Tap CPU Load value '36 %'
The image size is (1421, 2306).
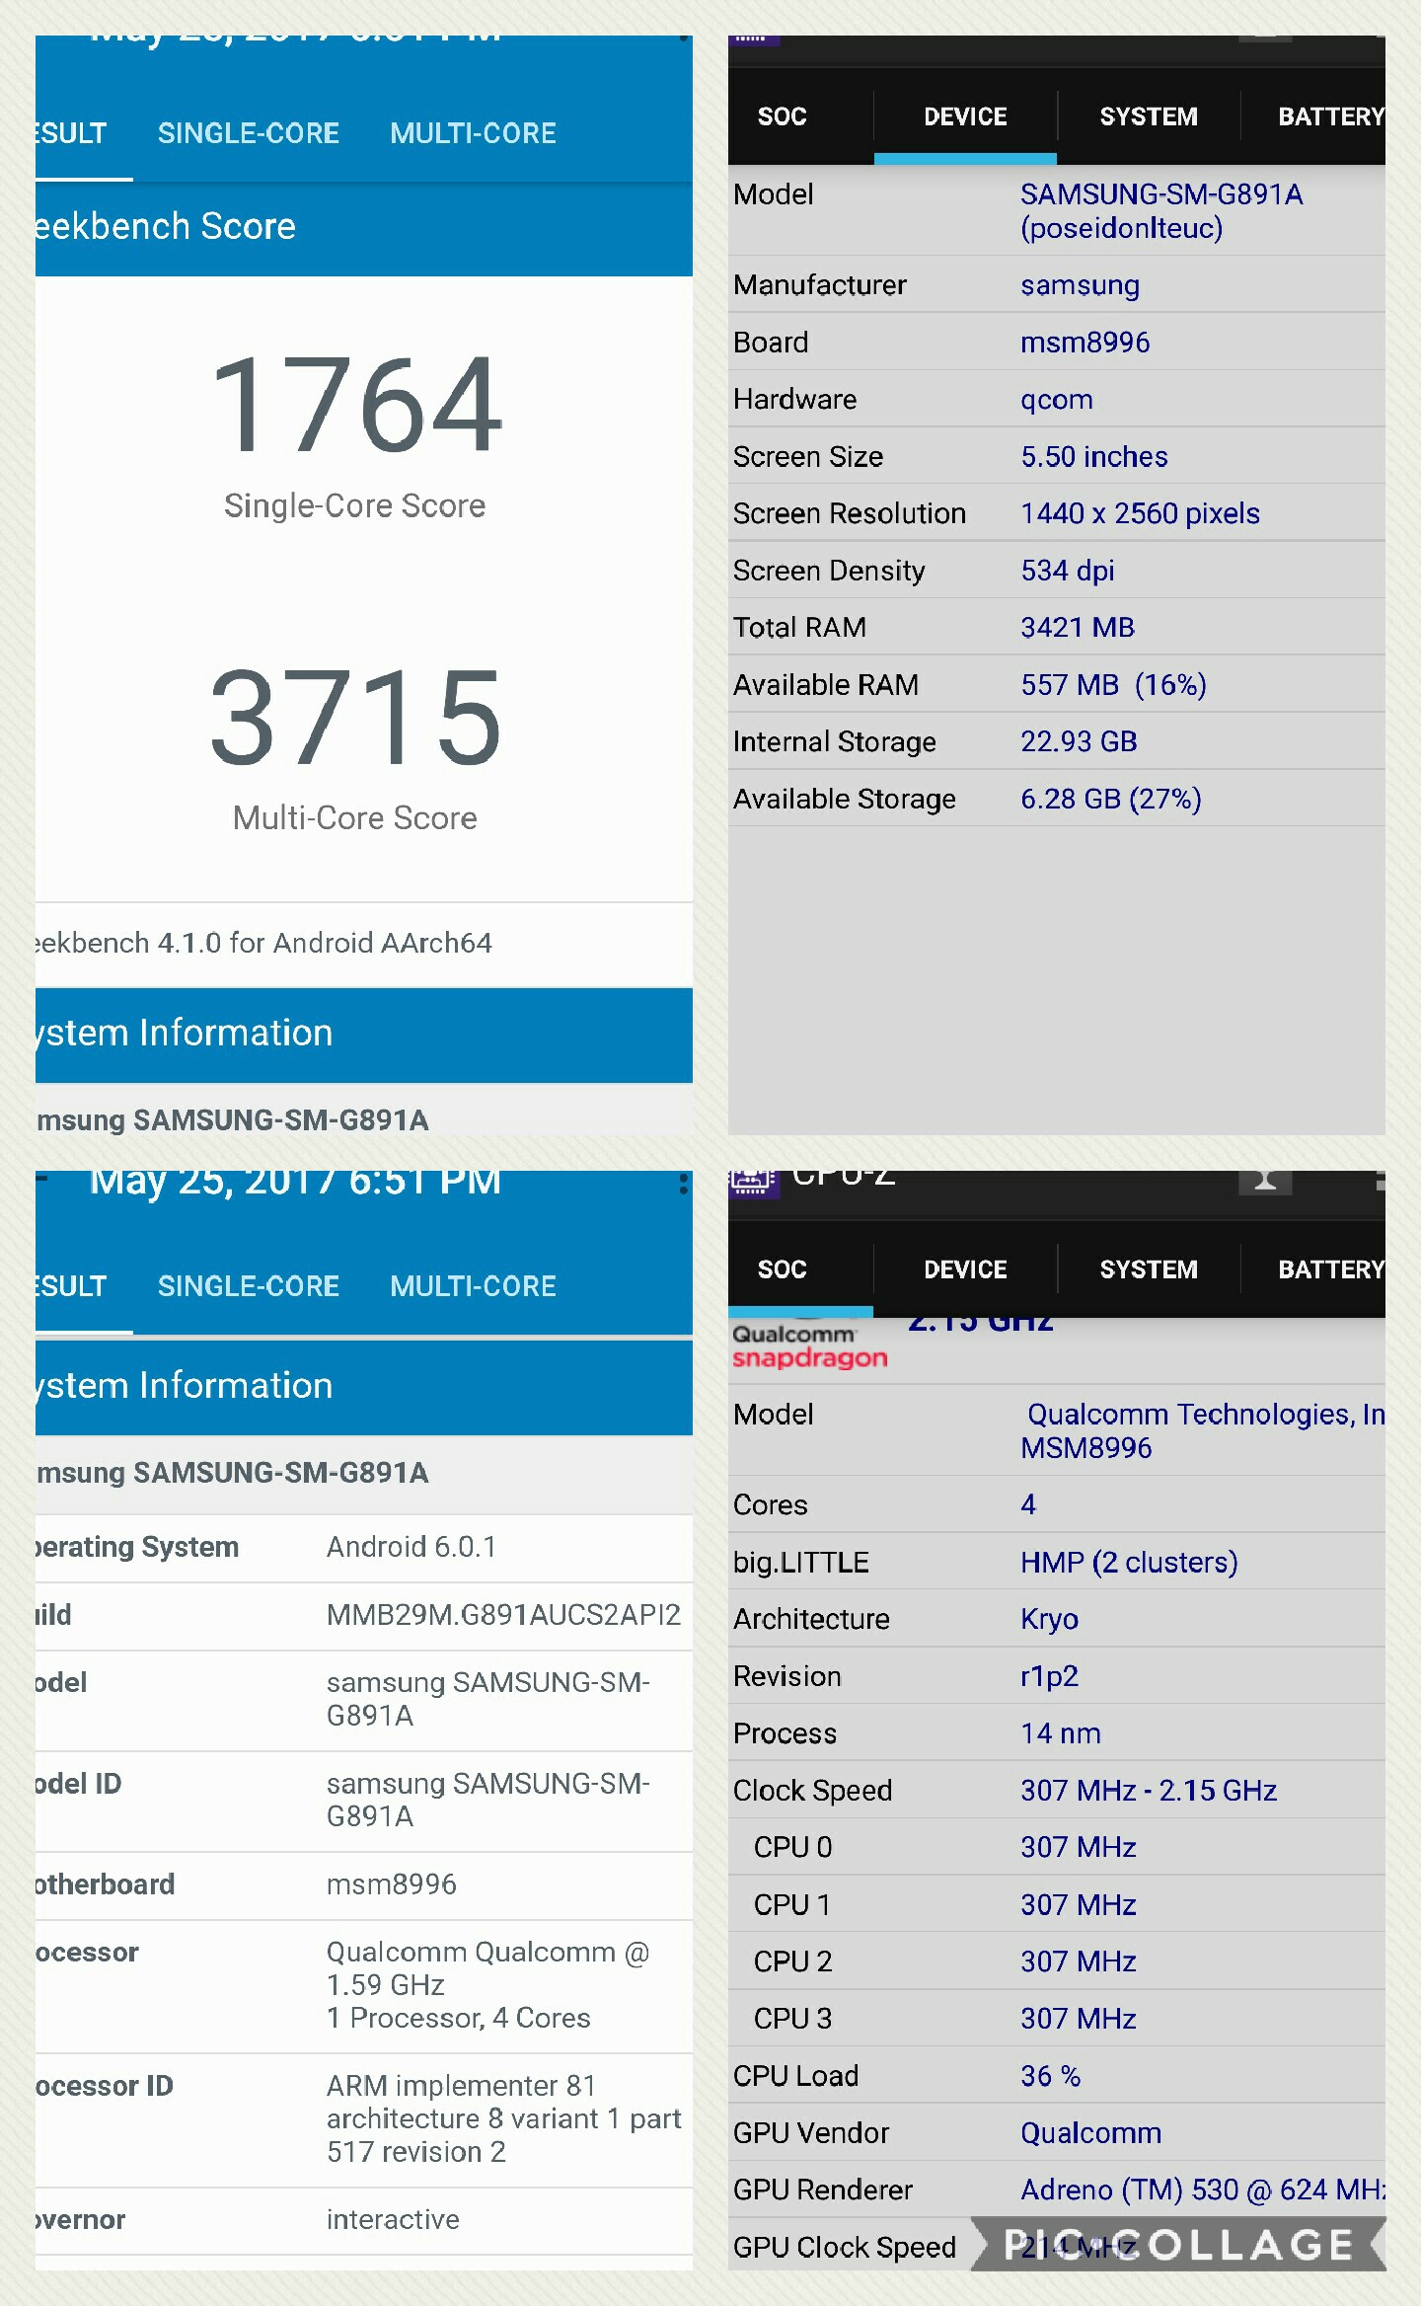click(x=1050, y=2076)
